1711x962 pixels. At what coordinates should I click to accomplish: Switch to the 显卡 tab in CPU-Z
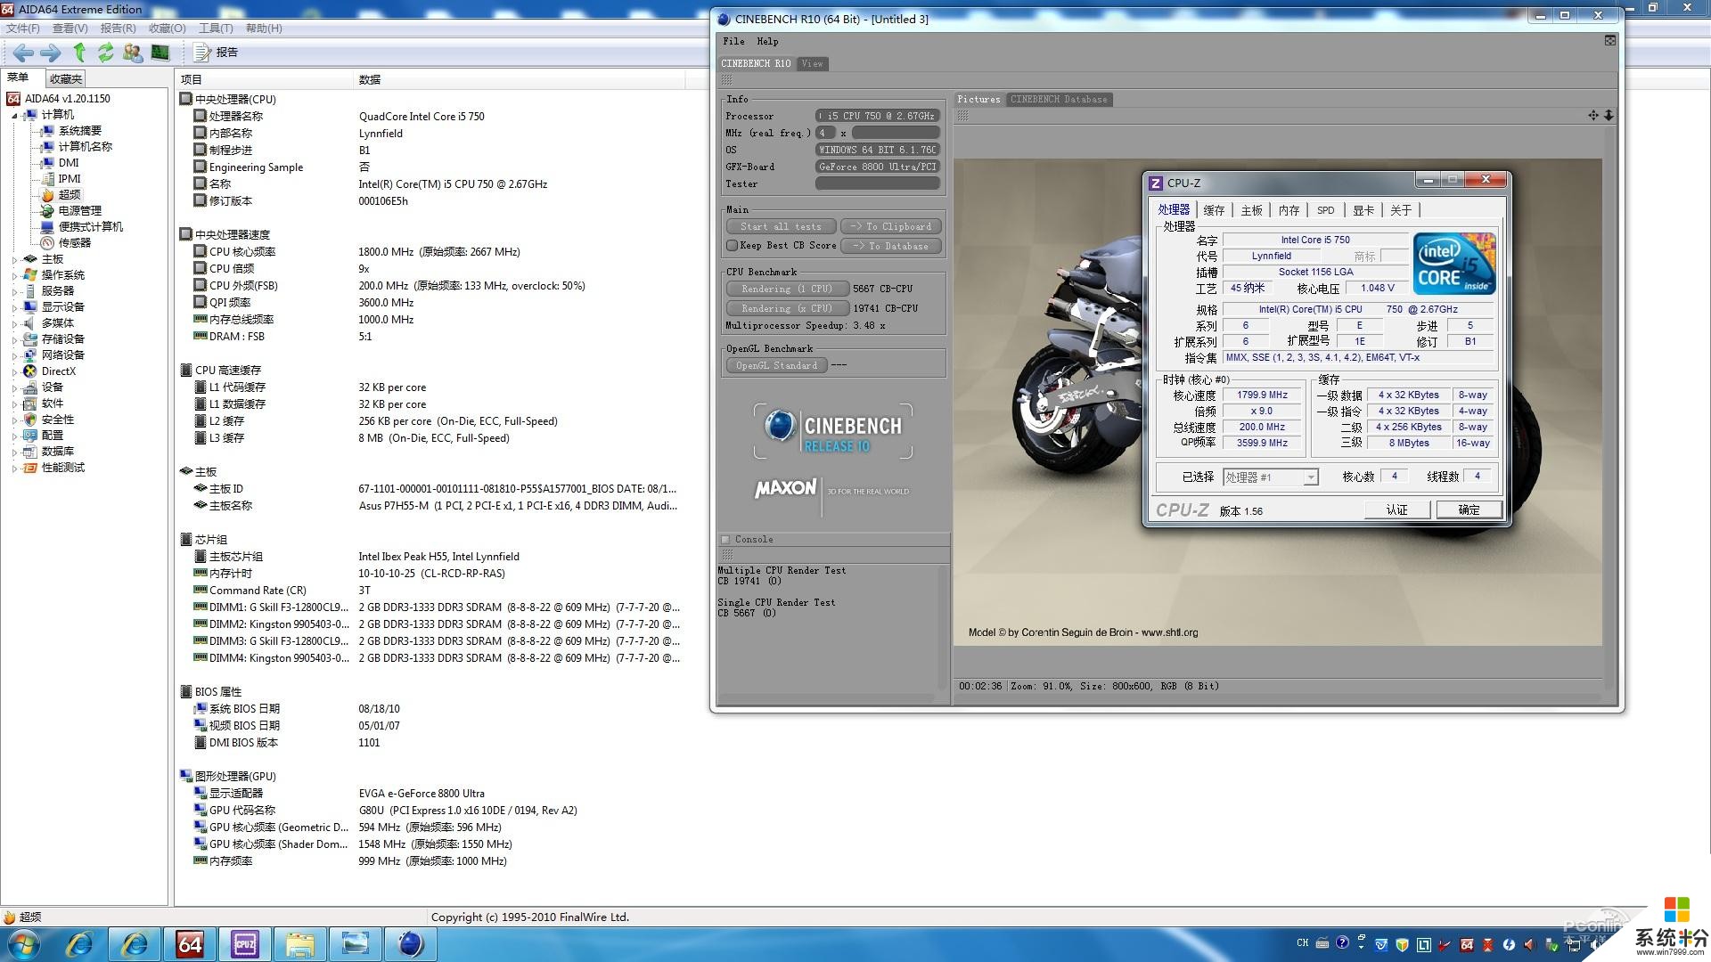(x=1363, y=210)
